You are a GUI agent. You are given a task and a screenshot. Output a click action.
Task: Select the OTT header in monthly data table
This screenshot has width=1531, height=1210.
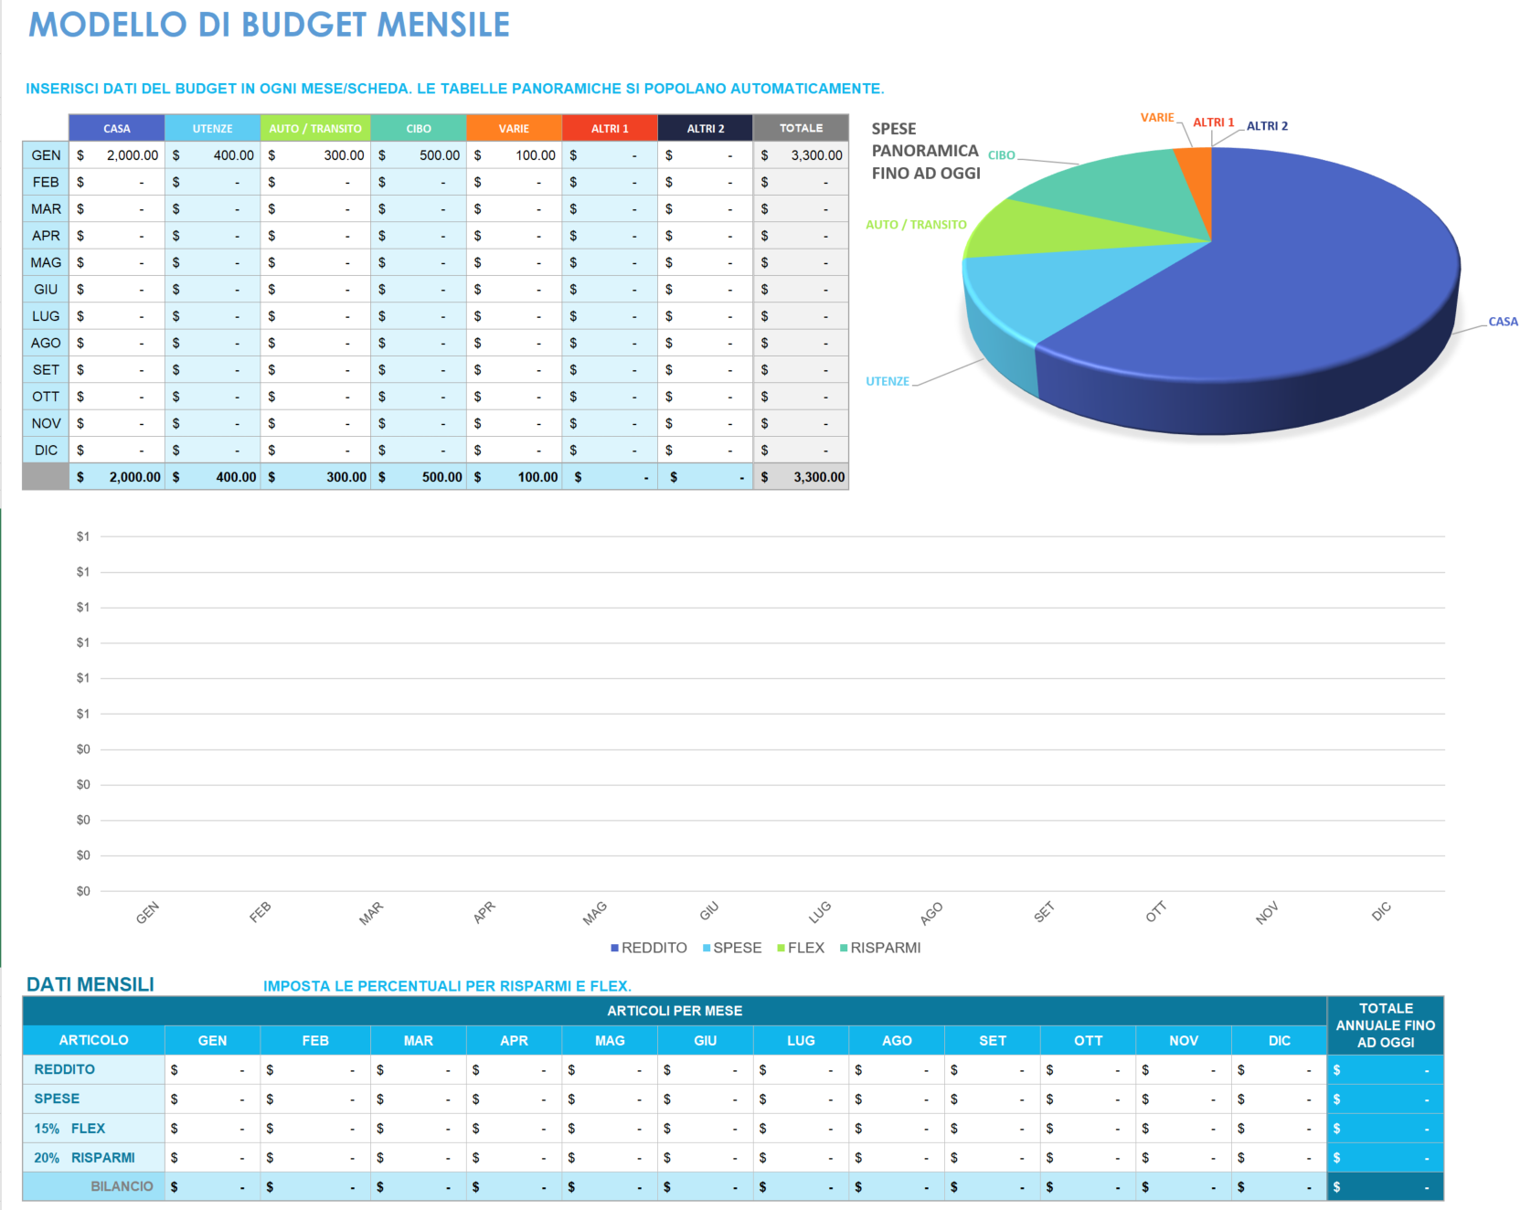(x=1088, y=1040)
